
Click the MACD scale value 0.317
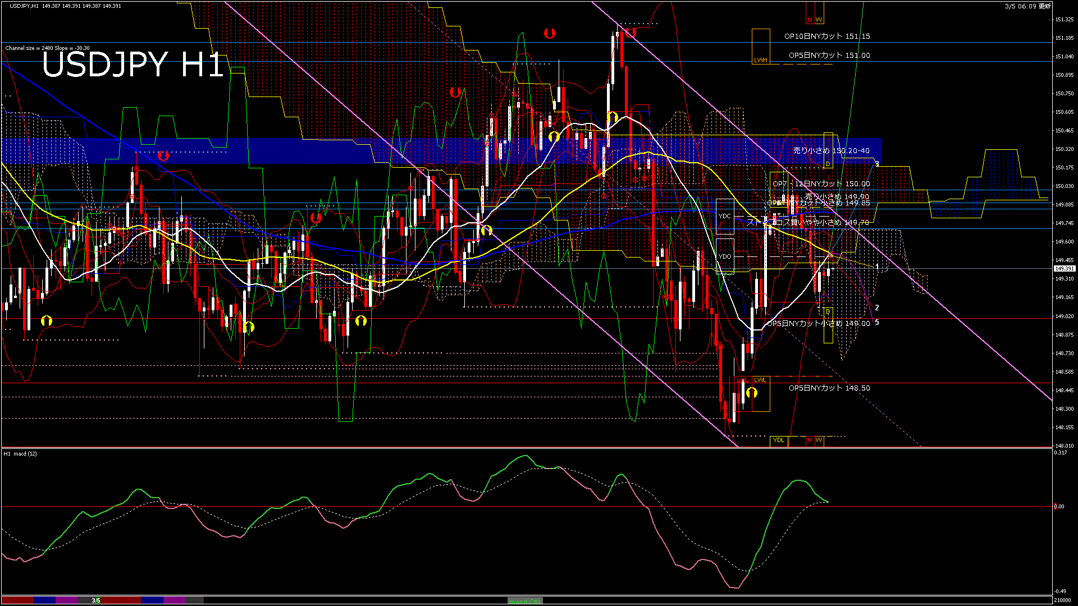coord(1061,453)
